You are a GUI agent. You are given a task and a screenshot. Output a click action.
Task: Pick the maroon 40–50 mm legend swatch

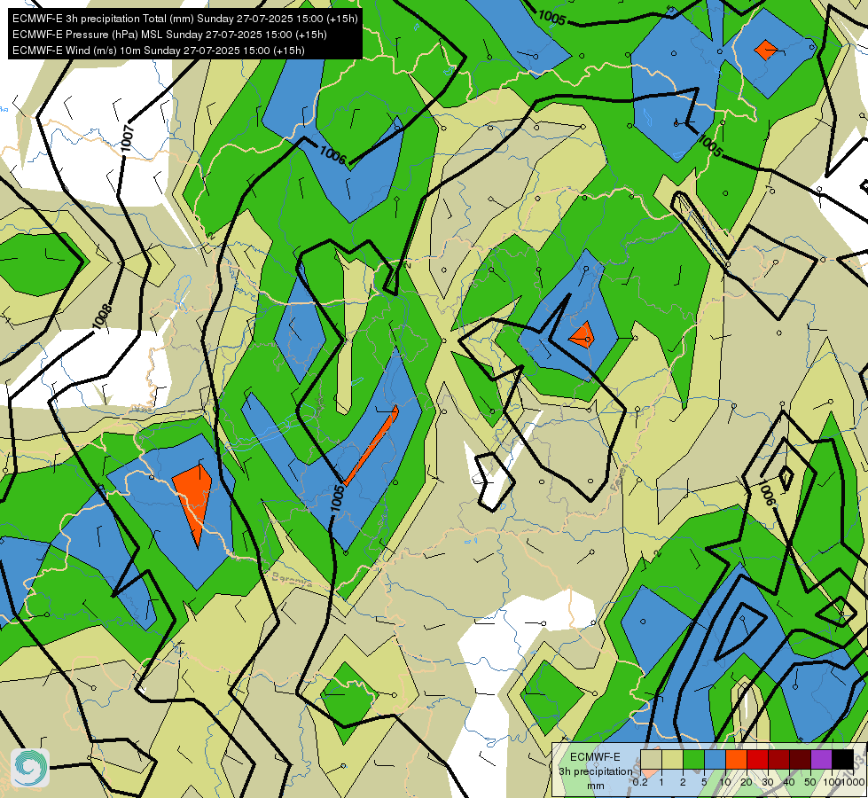[x=800, y=759]
